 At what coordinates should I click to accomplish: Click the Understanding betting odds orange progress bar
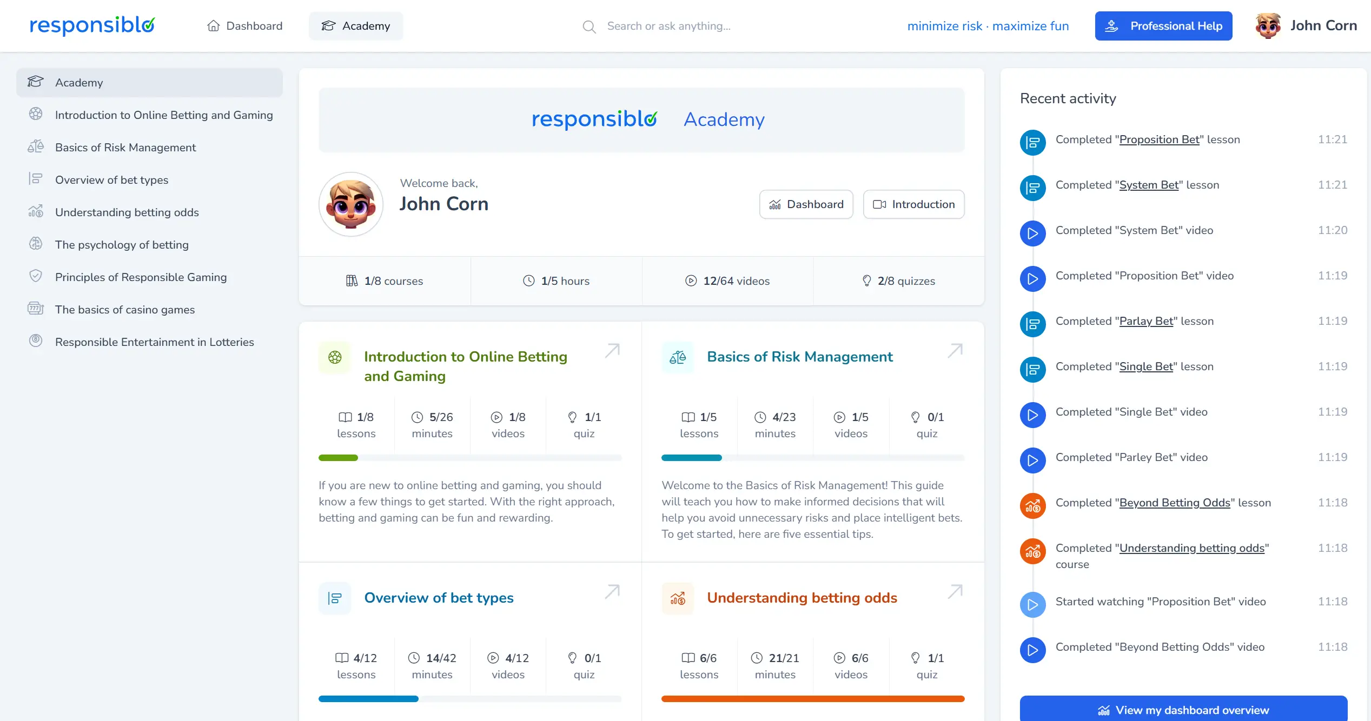[812, 699]
